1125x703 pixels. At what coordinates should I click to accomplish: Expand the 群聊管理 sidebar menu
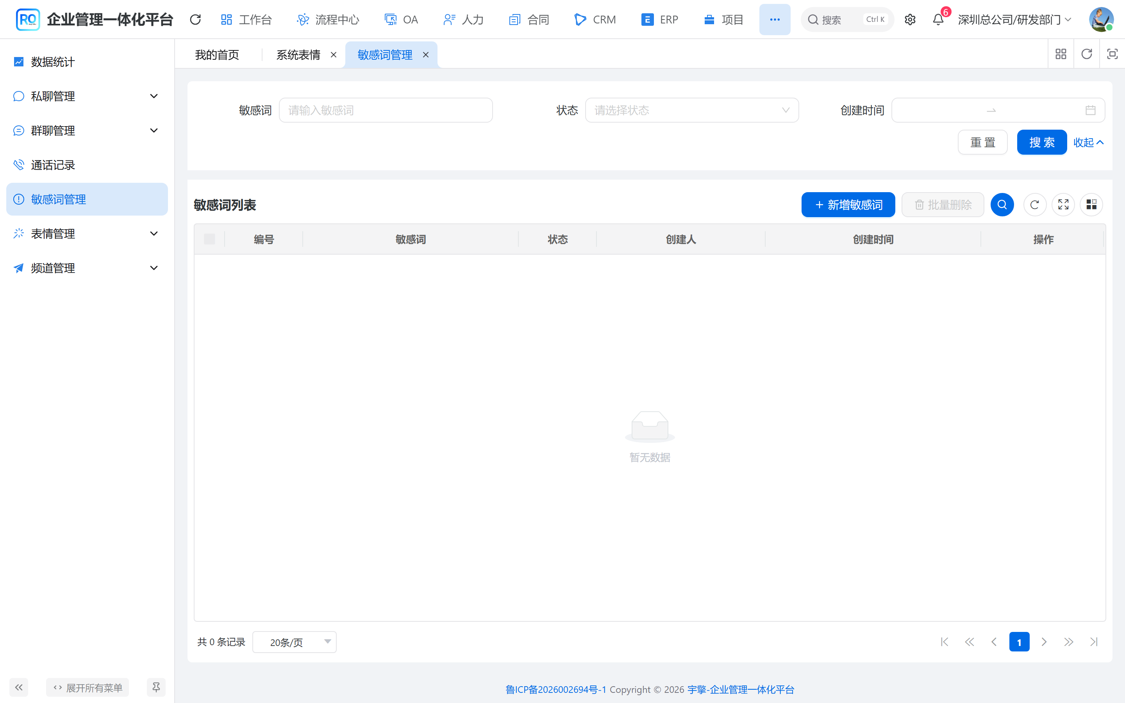[x=87, y=131]
